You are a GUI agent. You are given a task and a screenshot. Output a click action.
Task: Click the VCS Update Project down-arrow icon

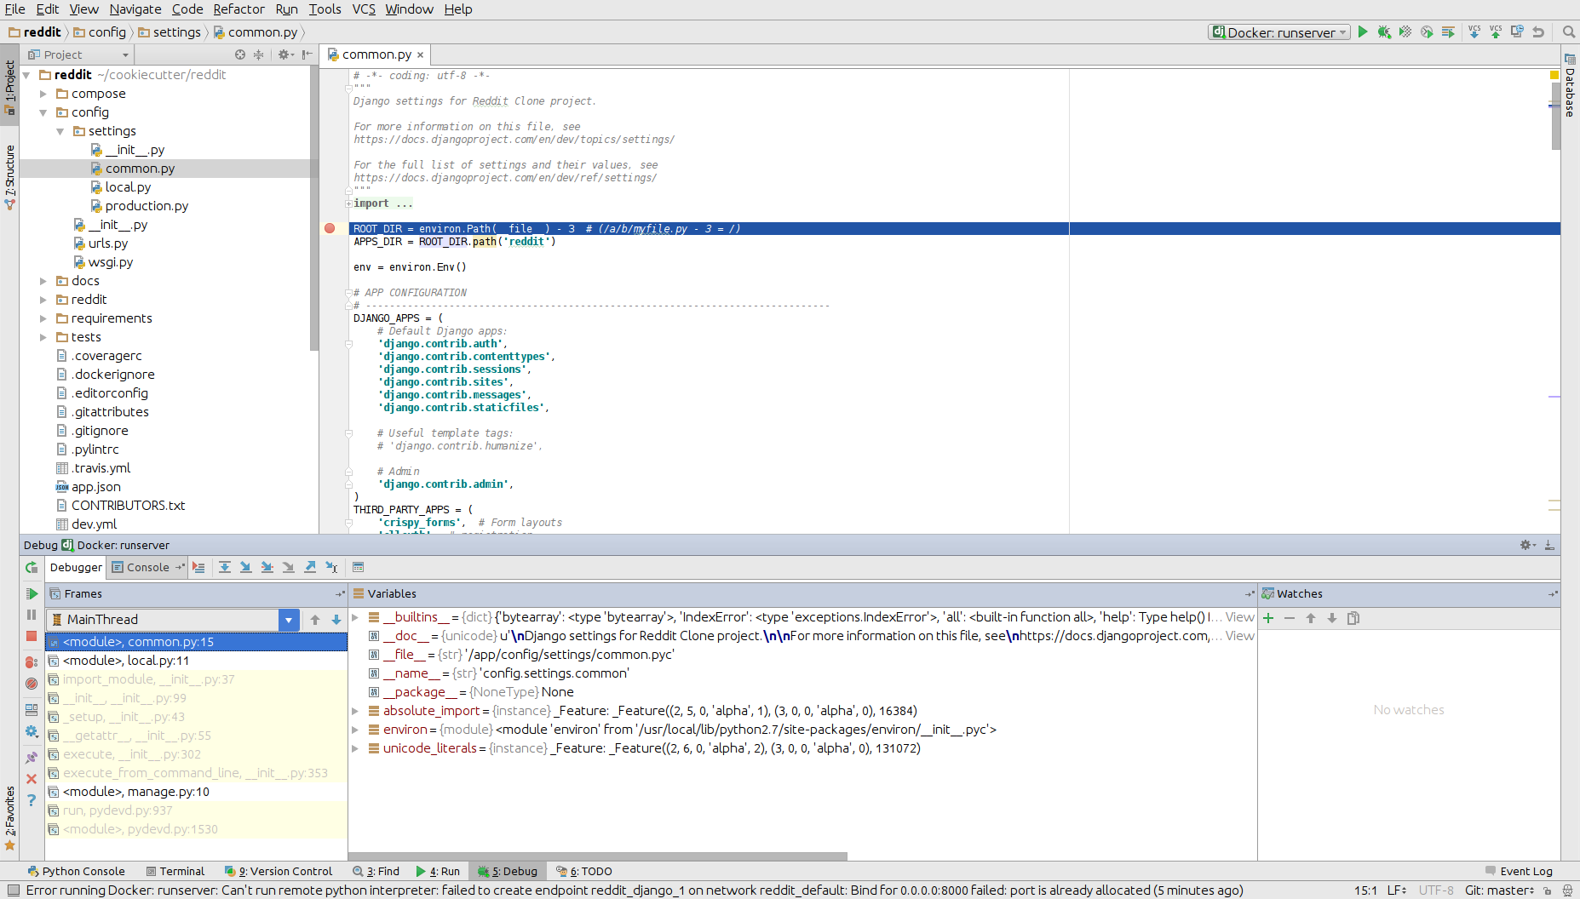[x=1474, y=31]
